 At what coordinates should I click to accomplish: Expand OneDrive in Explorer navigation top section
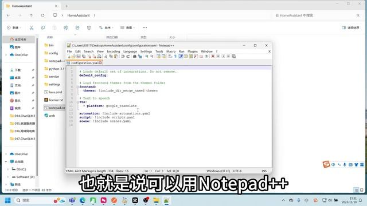pos(6,55)
